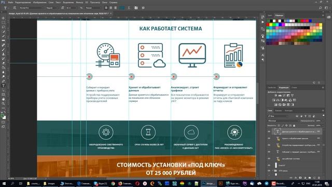The height and width of the screenshot is (187, 332).
Task: Expand the layer group in Layers panel
Action: (273, 171)
